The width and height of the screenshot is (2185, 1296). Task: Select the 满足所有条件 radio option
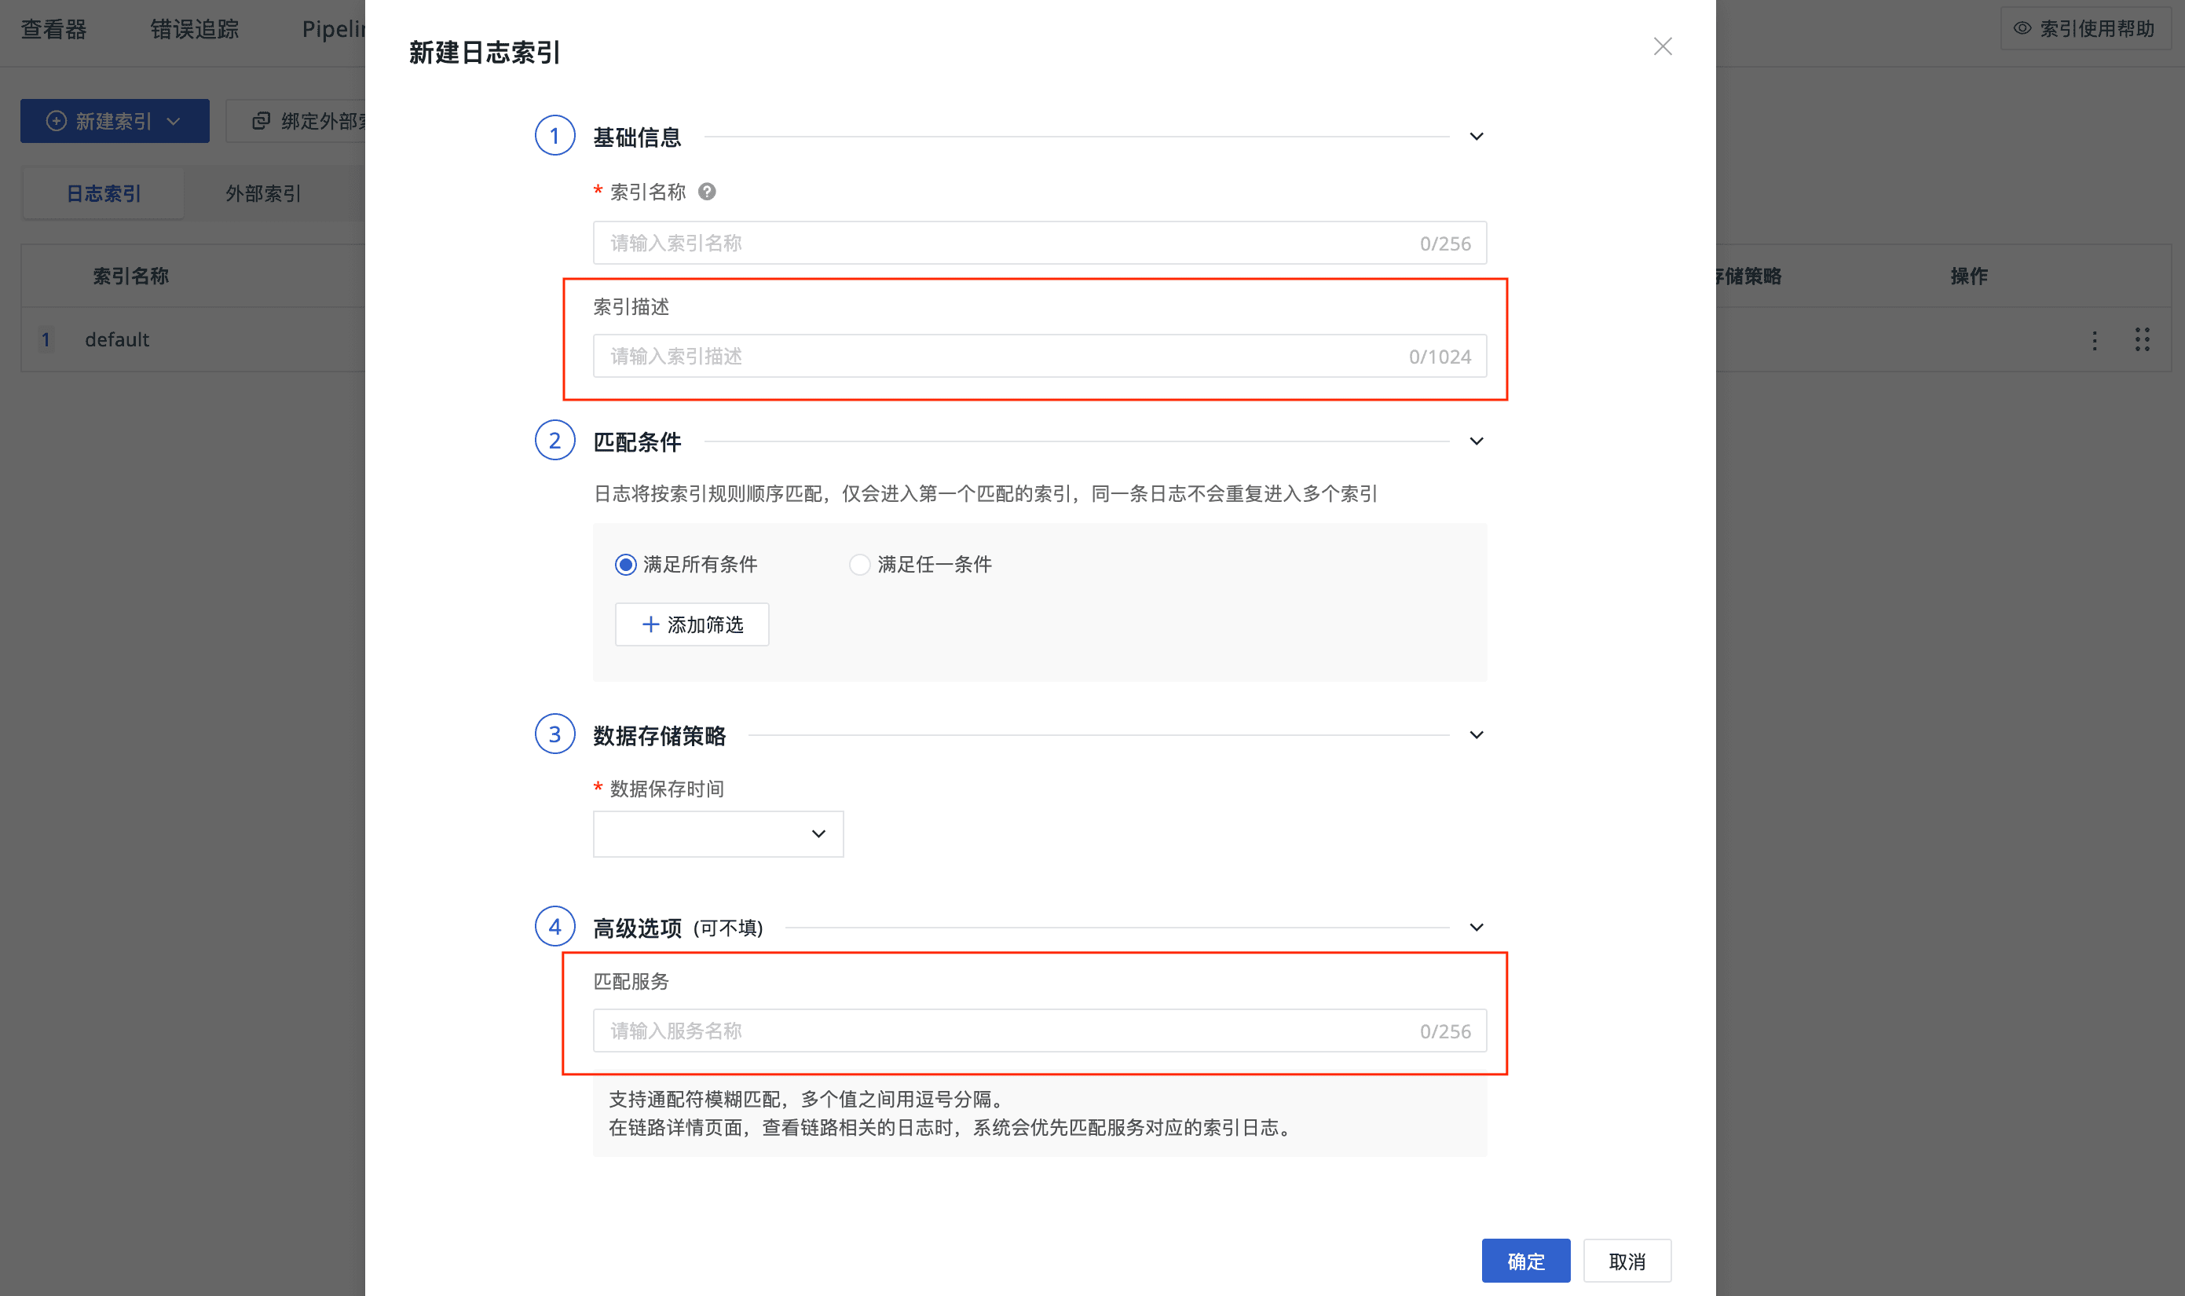pos(625,564)
